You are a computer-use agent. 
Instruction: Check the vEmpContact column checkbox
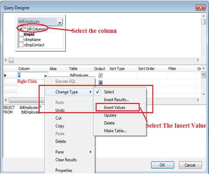click(x=21, y=45)
